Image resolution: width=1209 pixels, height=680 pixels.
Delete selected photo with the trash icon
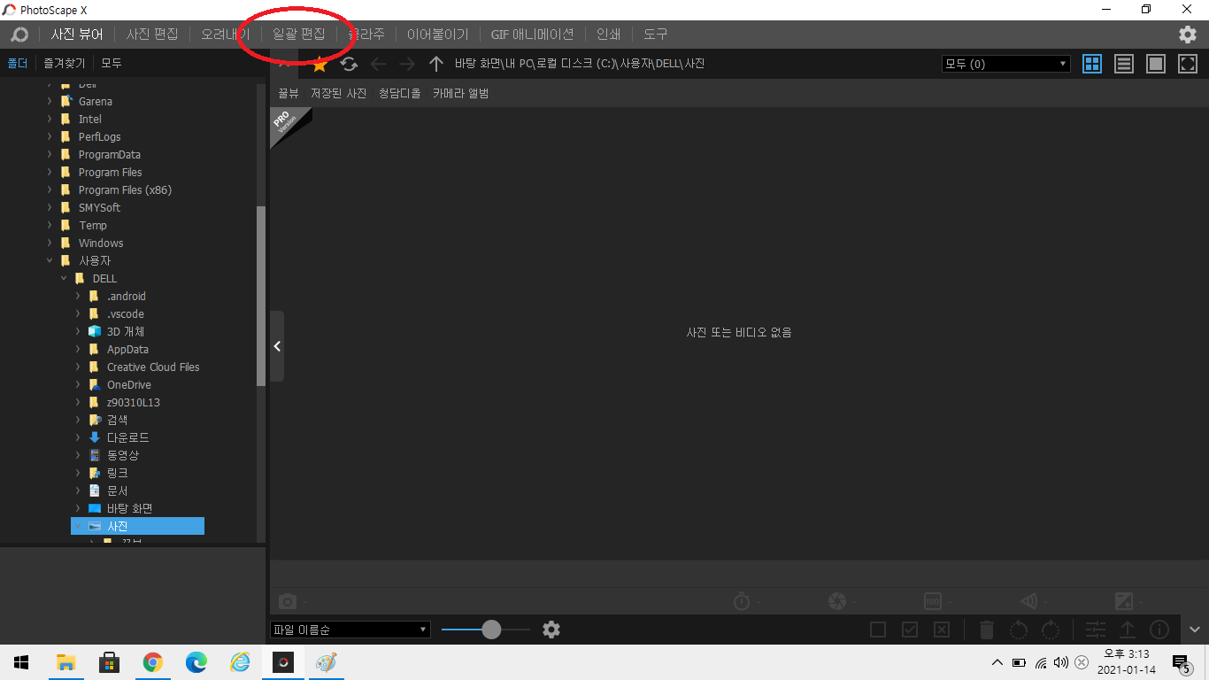[x=986, y=630]
